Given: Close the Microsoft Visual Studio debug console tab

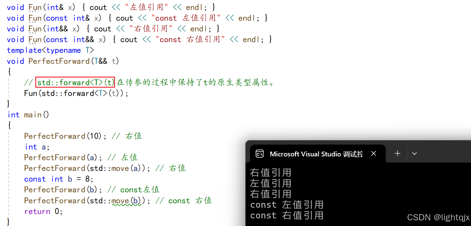Looking at the screenshot, I should point(374,154).
